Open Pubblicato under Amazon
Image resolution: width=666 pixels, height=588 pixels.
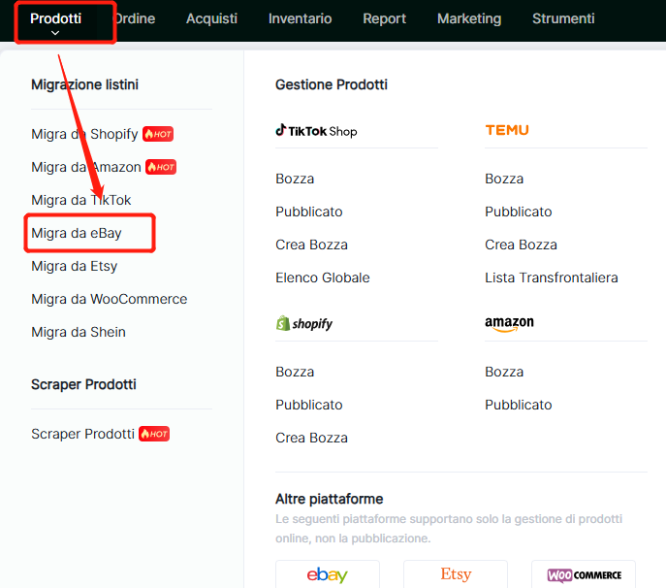[519, 405]
